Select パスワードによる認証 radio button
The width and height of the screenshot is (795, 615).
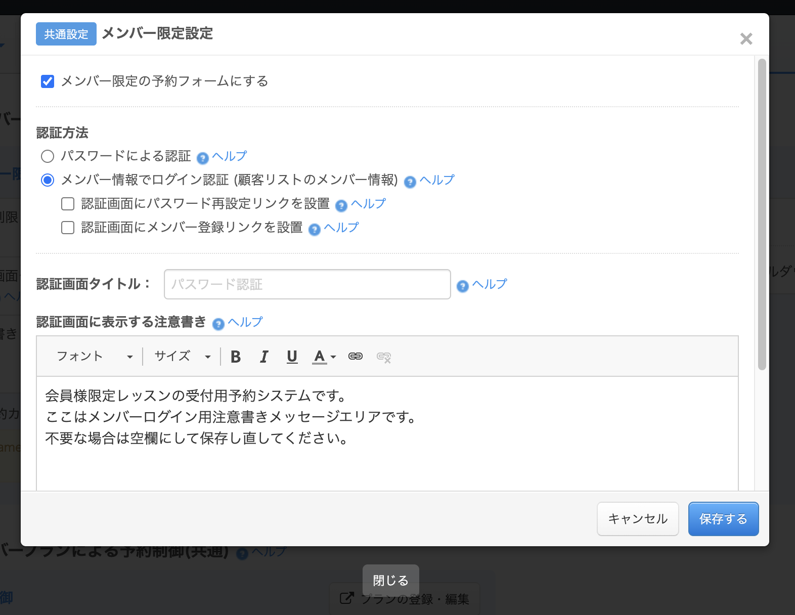point(48,156)
